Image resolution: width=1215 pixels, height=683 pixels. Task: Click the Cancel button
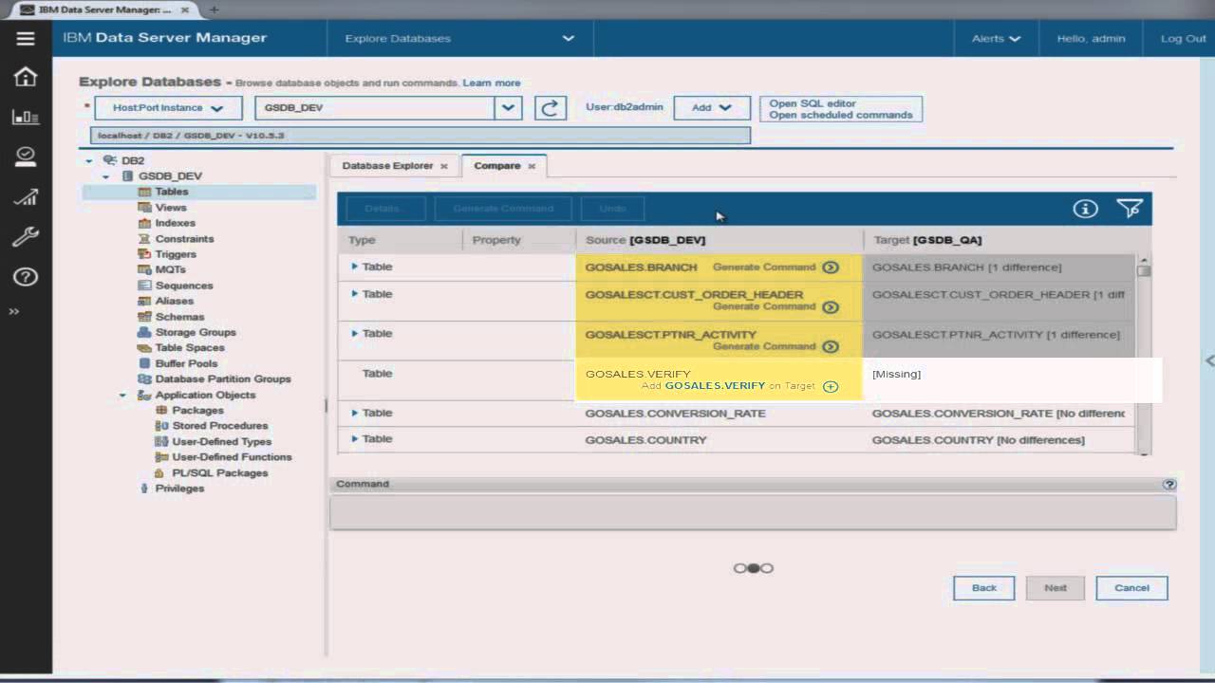[x=1131, y=588]
